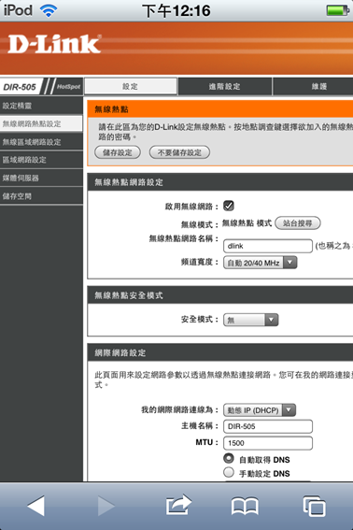The height and width of the screenshot is (530, 353).
Task: Tap the battery status icon
Action: pos(337,10)
